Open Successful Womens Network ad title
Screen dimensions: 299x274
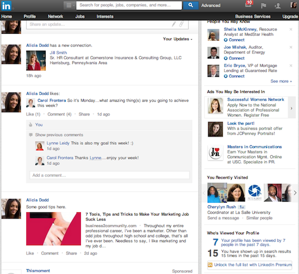pyautogui.click(x=256, y=100)
